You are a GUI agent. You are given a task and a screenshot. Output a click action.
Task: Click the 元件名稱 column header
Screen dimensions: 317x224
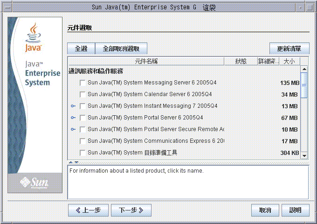click(x=146, y=61)
